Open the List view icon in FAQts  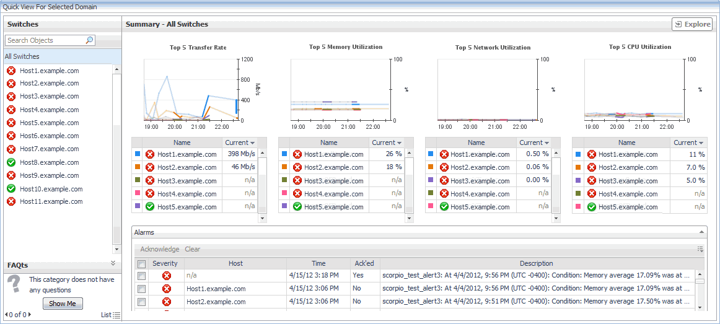pyautogui.click(x=116, y=315)
